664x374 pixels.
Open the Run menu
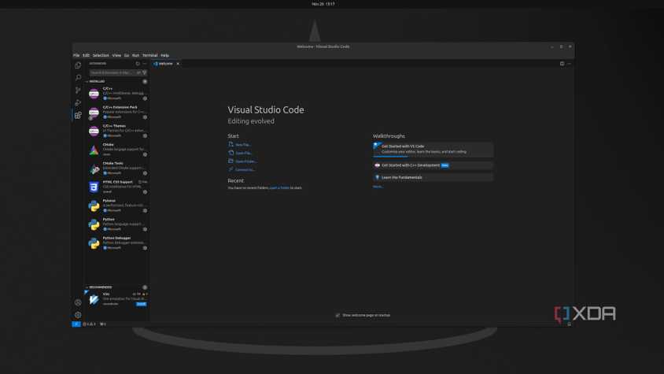point(135,55)
